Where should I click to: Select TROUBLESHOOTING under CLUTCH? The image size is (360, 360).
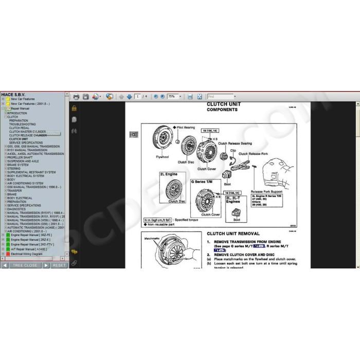coord(23,124)
